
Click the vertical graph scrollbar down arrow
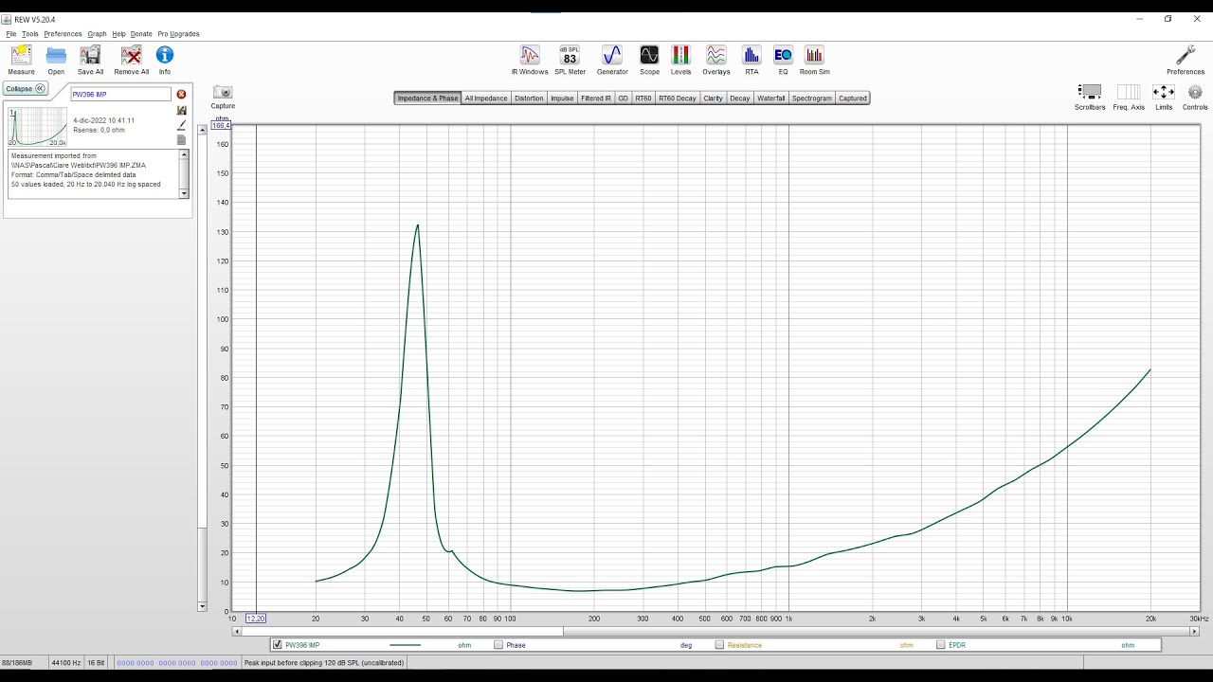pyautogui.click(x=202, y=606)
